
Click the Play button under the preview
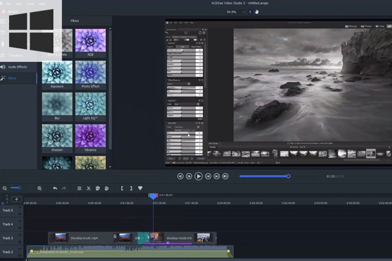point(198,176)
